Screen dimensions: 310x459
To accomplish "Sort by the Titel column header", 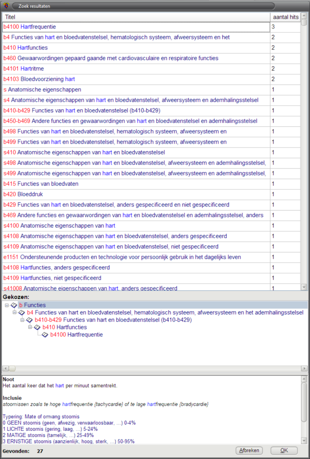I will click(x=136, y=17).
